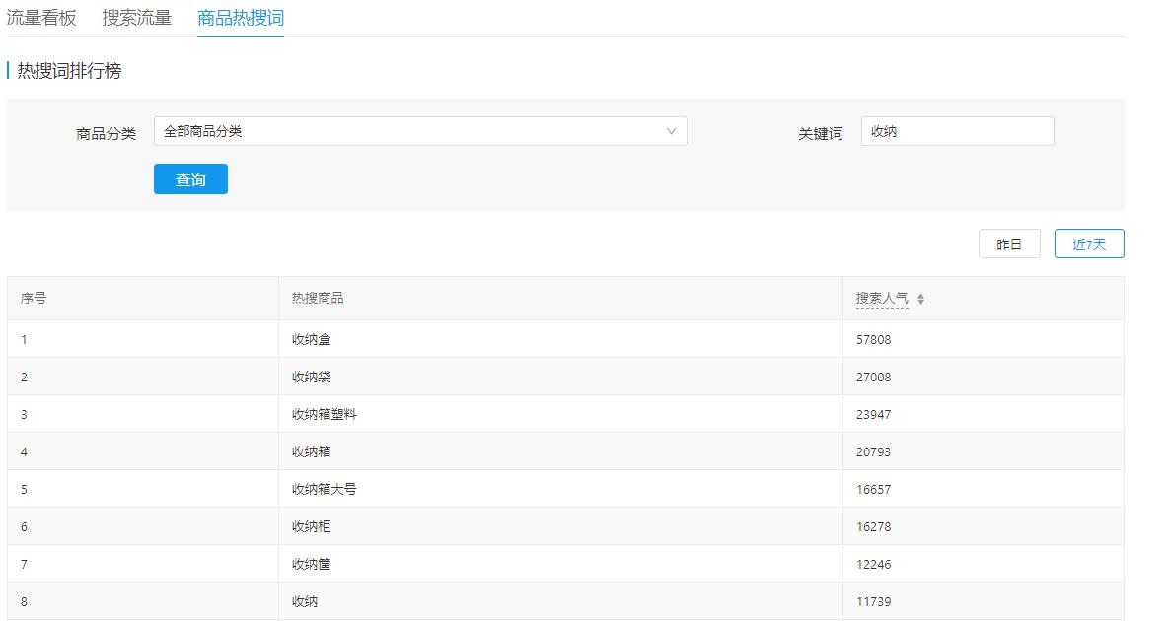This screenshot has width=1171, height=621.
Task: Select the 近7天 time range
Action: click(1088, 244)
